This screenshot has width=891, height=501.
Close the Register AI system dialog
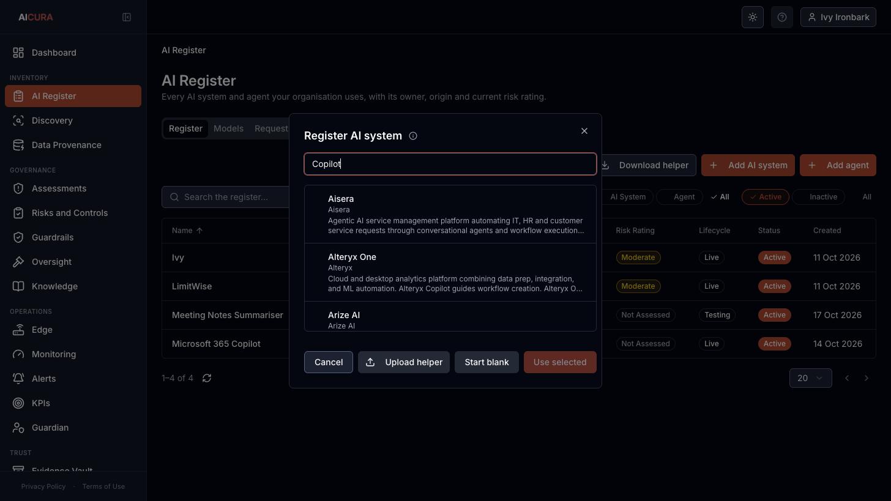[x=584, y=131]
